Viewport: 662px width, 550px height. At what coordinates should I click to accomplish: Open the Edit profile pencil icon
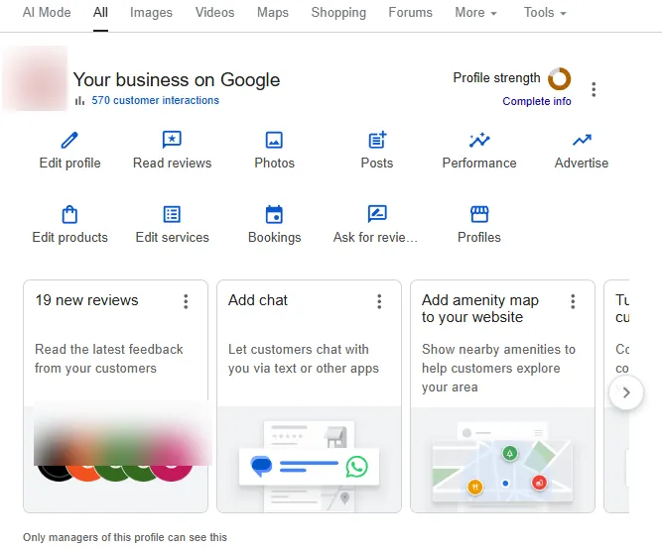pyautogui.click(x=69, y=140)
